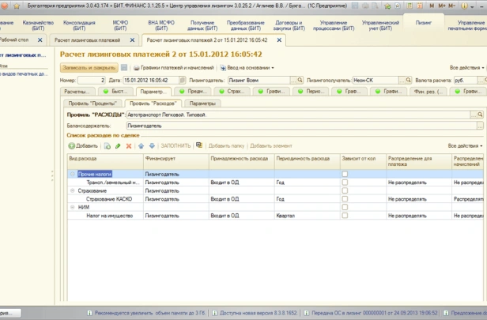Click the Записать и закрыть button

89,68
